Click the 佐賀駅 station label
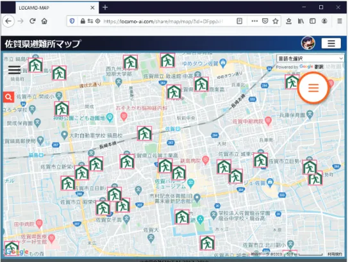Image resolution: width=350 pixels, height=262 pixels. coord(173,129)
